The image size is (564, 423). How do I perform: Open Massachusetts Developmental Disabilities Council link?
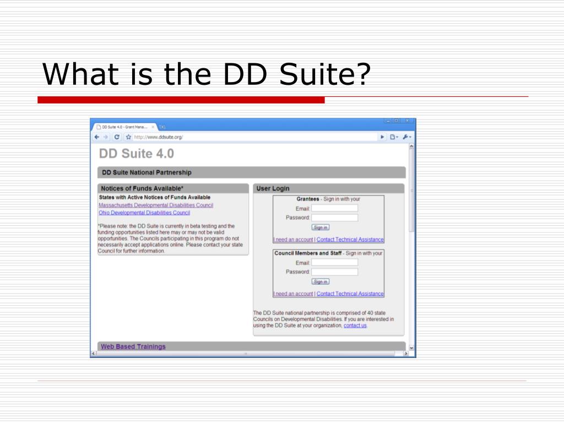[156, 205]
